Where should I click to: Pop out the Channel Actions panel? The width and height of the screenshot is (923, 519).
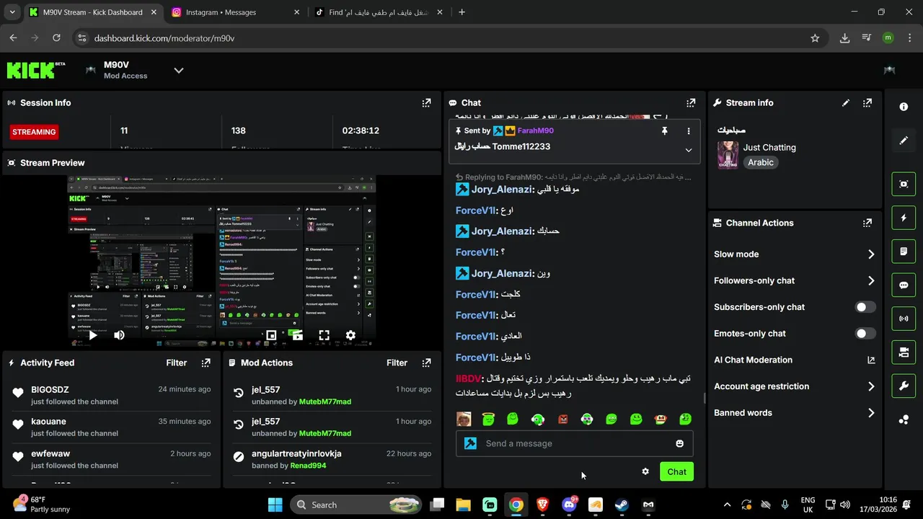click(x=867, y=223)
